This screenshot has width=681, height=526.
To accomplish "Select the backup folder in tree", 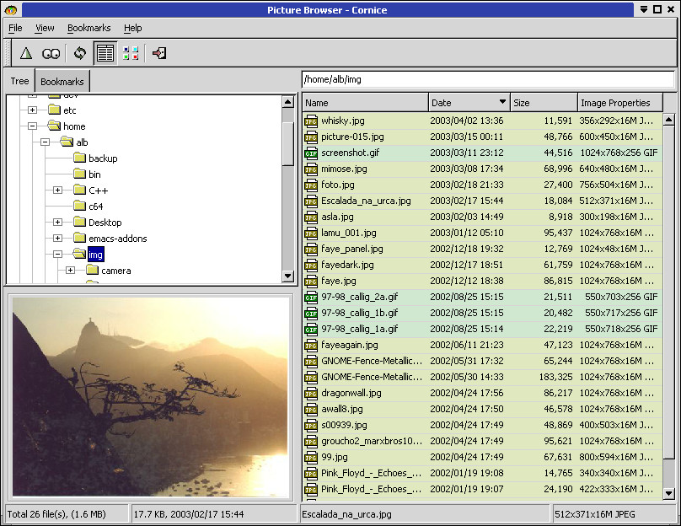I will [x=103, y=158].
